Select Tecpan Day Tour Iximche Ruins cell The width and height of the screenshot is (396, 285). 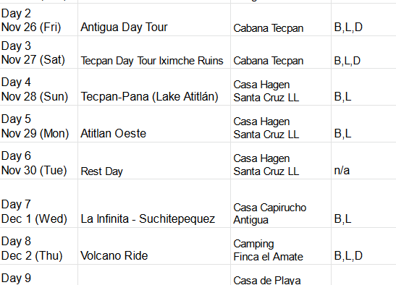154,52
